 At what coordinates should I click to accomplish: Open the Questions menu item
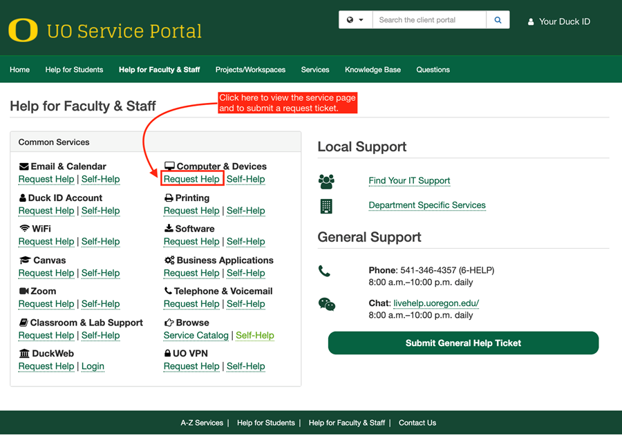(433, 69)
